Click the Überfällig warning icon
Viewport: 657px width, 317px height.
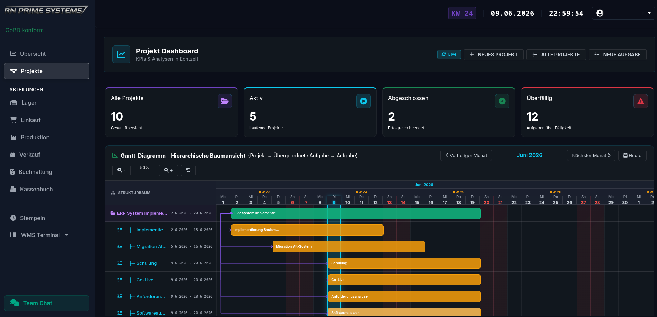(x=641, y=101)
